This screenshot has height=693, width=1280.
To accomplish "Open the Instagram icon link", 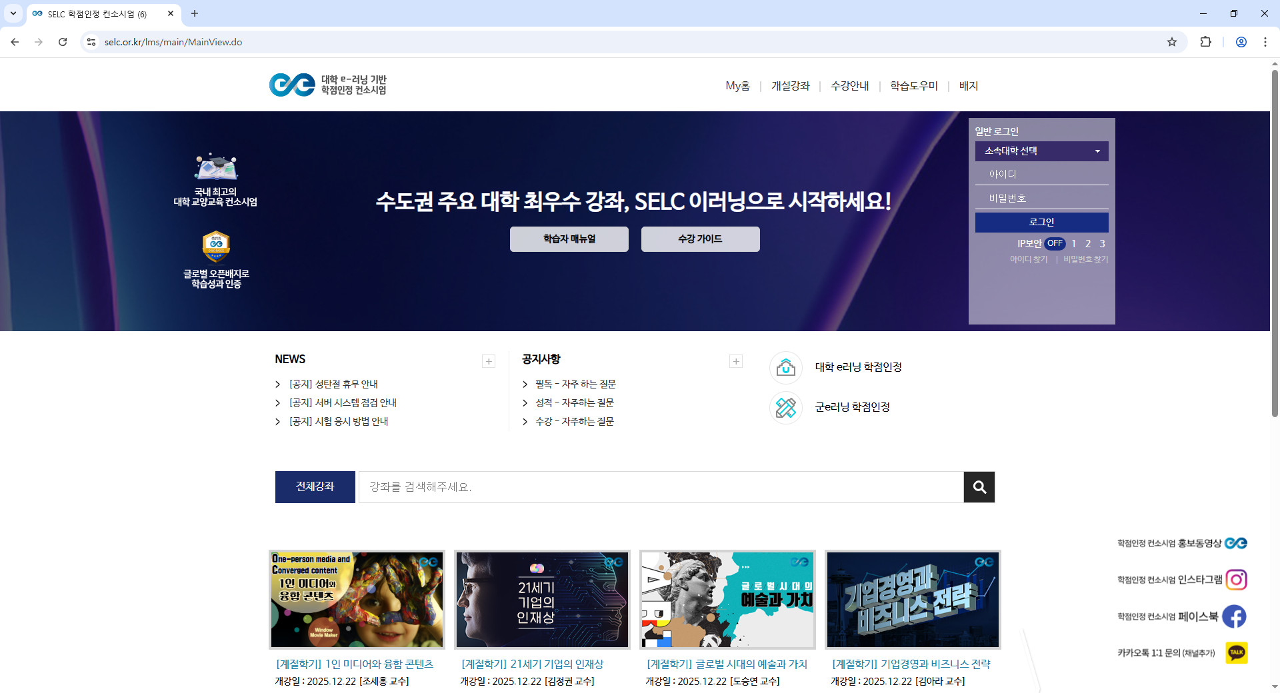I will 1236,580.
